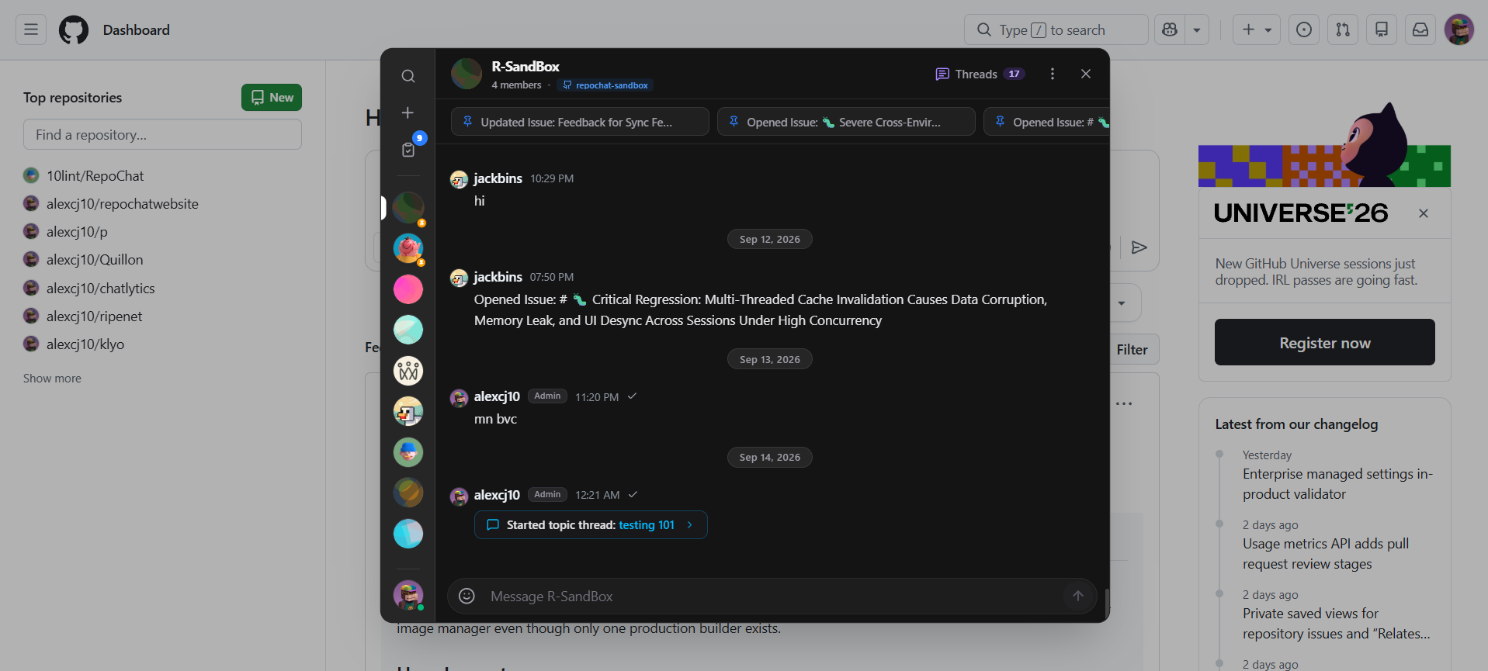The image size is (1488, 671).
Task: Click the Message R-SandBox input field
Action: point(772,597)
